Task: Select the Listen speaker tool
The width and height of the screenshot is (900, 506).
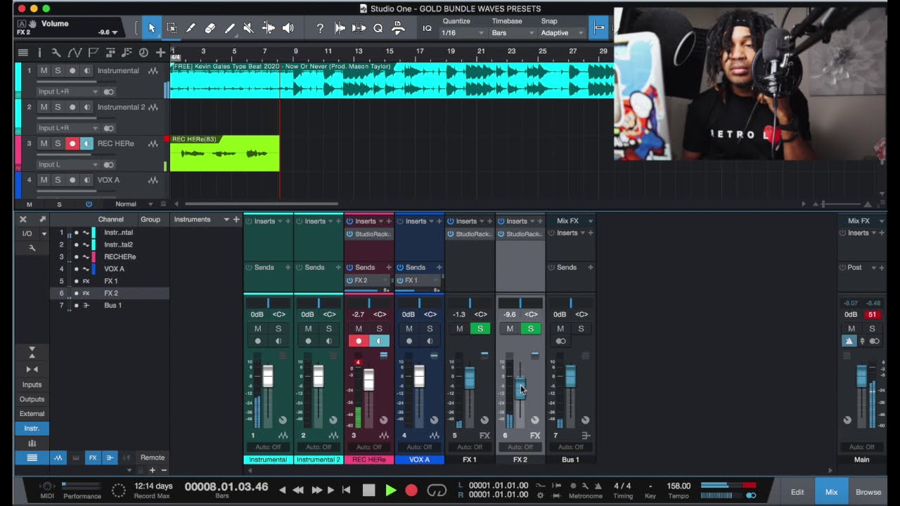Action: pyautogui.click(x=288, y=28)
